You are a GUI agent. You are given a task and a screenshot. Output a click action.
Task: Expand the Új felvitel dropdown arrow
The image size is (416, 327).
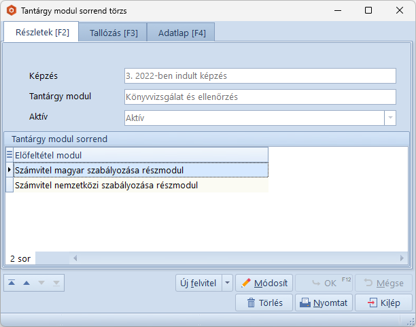[227, 283]
